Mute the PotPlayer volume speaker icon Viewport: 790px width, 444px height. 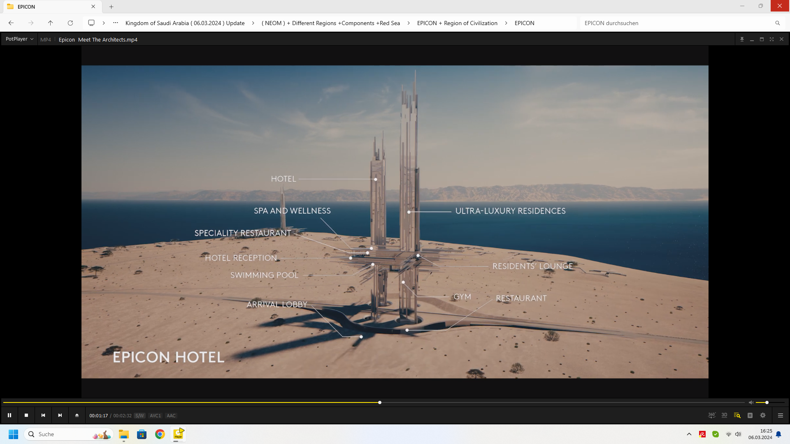tap(751, 402)
